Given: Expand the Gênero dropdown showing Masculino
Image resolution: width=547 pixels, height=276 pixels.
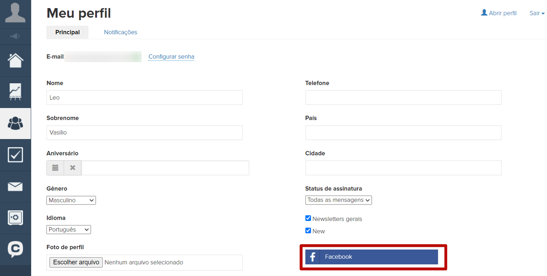Looking at the screenshot, I should [x=71, y=200].
